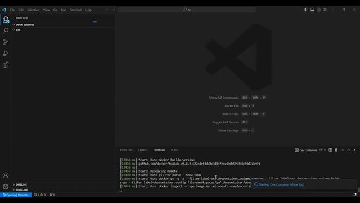
Task: Open the Run and Debug view
Action: click(6, 54)
